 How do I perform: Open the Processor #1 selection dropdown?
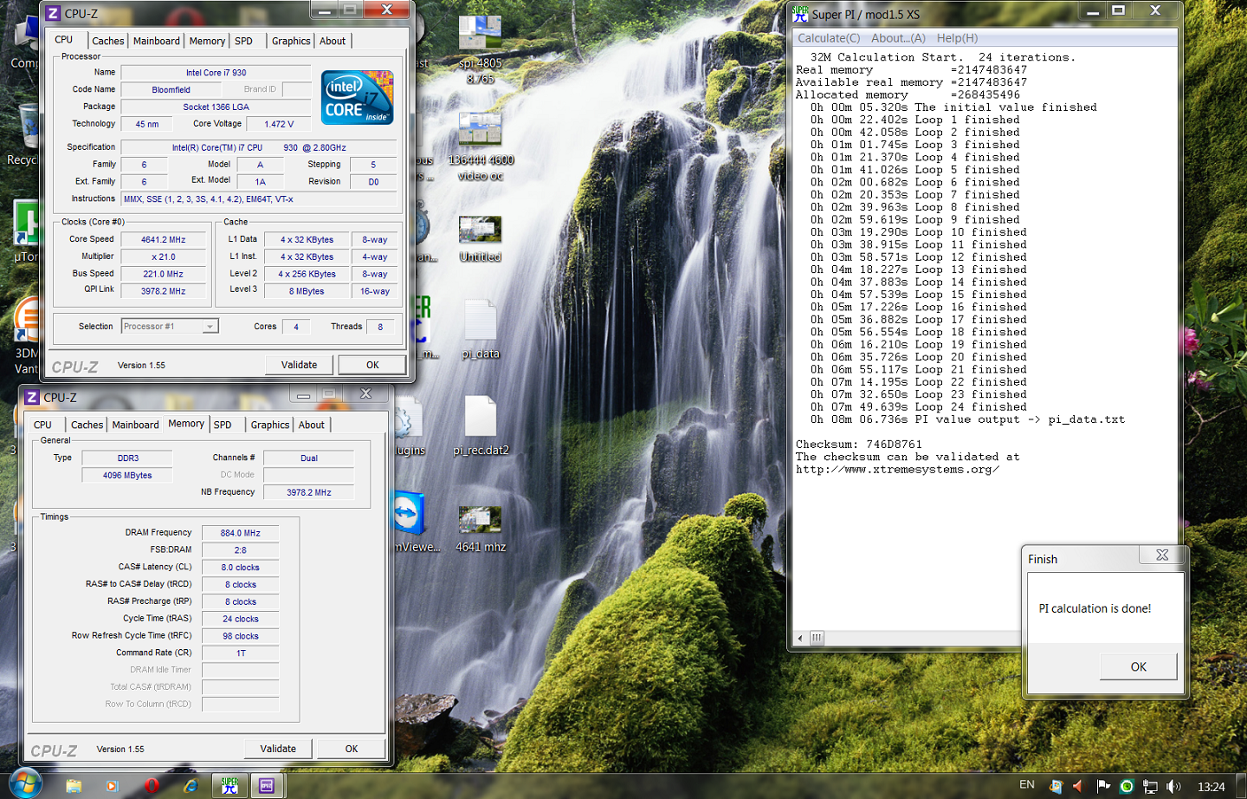(x=170, y=326)
